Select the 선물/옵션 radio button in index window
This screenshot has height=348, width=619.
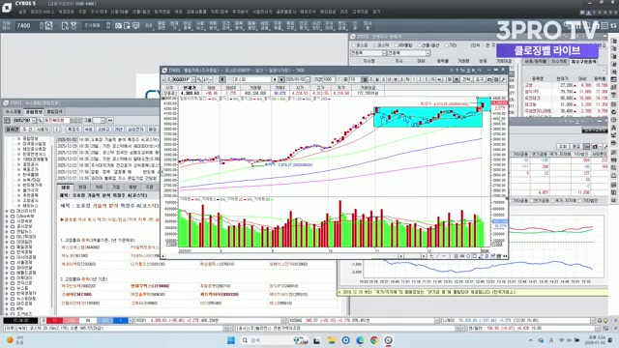click(420, 45)
